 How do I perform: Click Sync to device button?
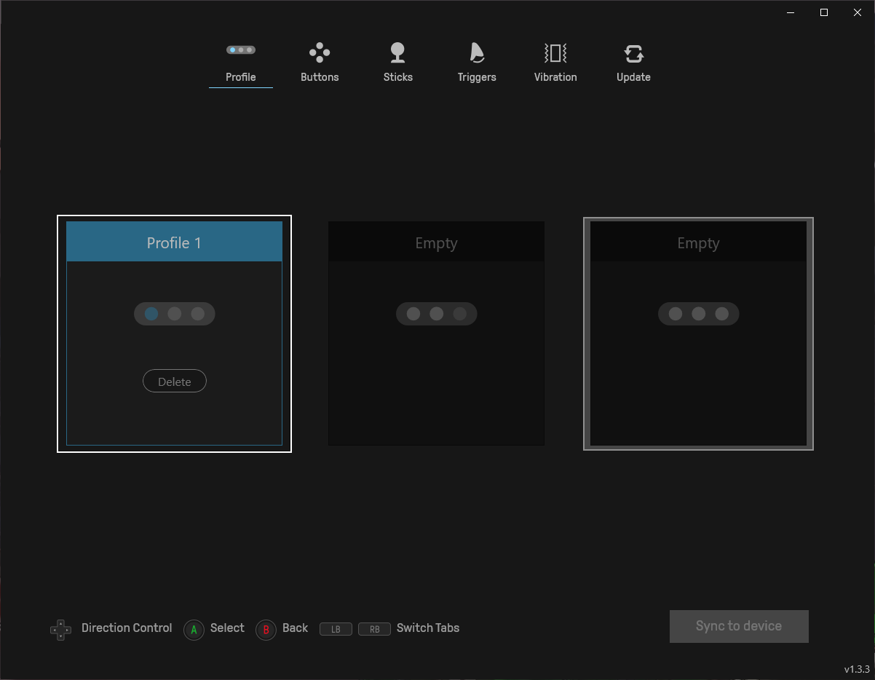(x=739, y=626)
